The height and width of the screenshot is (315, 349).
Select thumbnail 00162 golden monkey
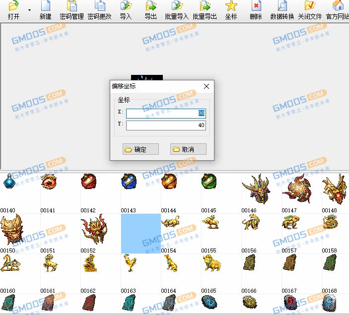tap(101, 274)
